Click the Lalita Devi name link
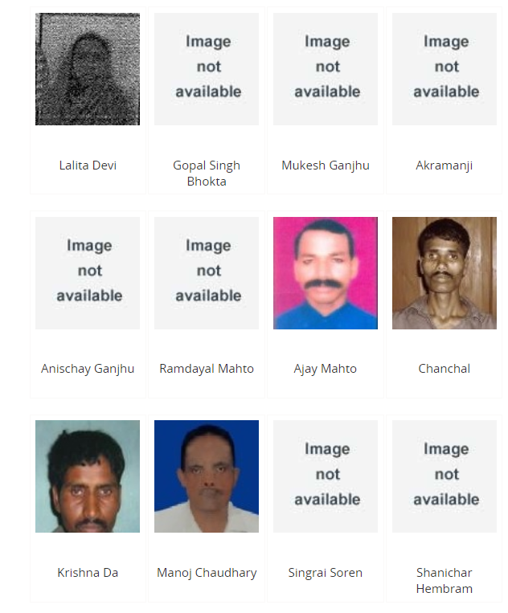The width and height of the screenshot is (508, 613). (88, 166)
